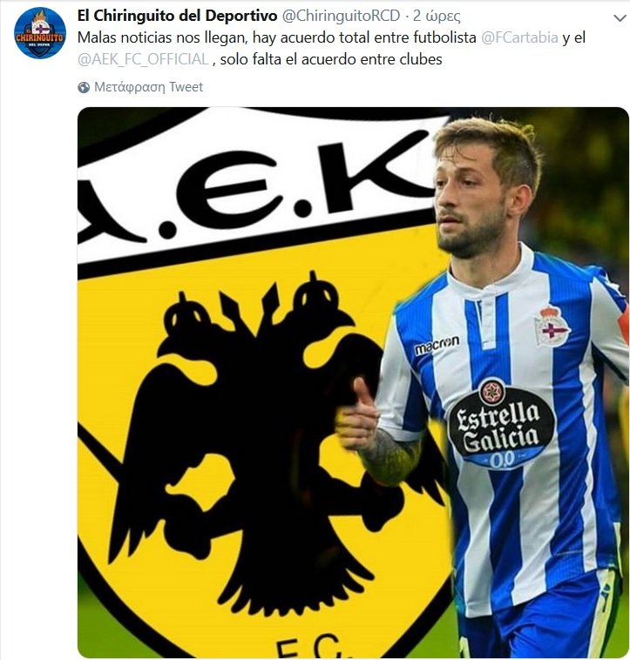Image resolution: width=630 pixels, height=660 pixels.
Task: Open El Chiringuito profile avatar
Action: pos(40,33)
